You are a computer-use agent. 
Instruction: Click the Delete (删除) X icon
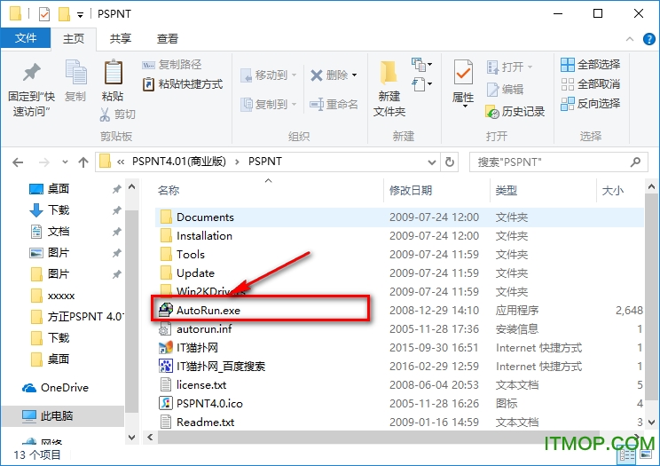point(316,75)
